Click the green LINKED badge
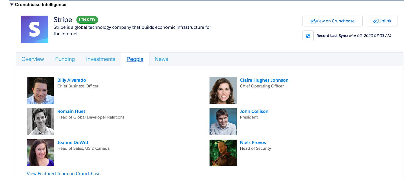The width and height of the screenshot is (404, 185). [x=87, y=20]
